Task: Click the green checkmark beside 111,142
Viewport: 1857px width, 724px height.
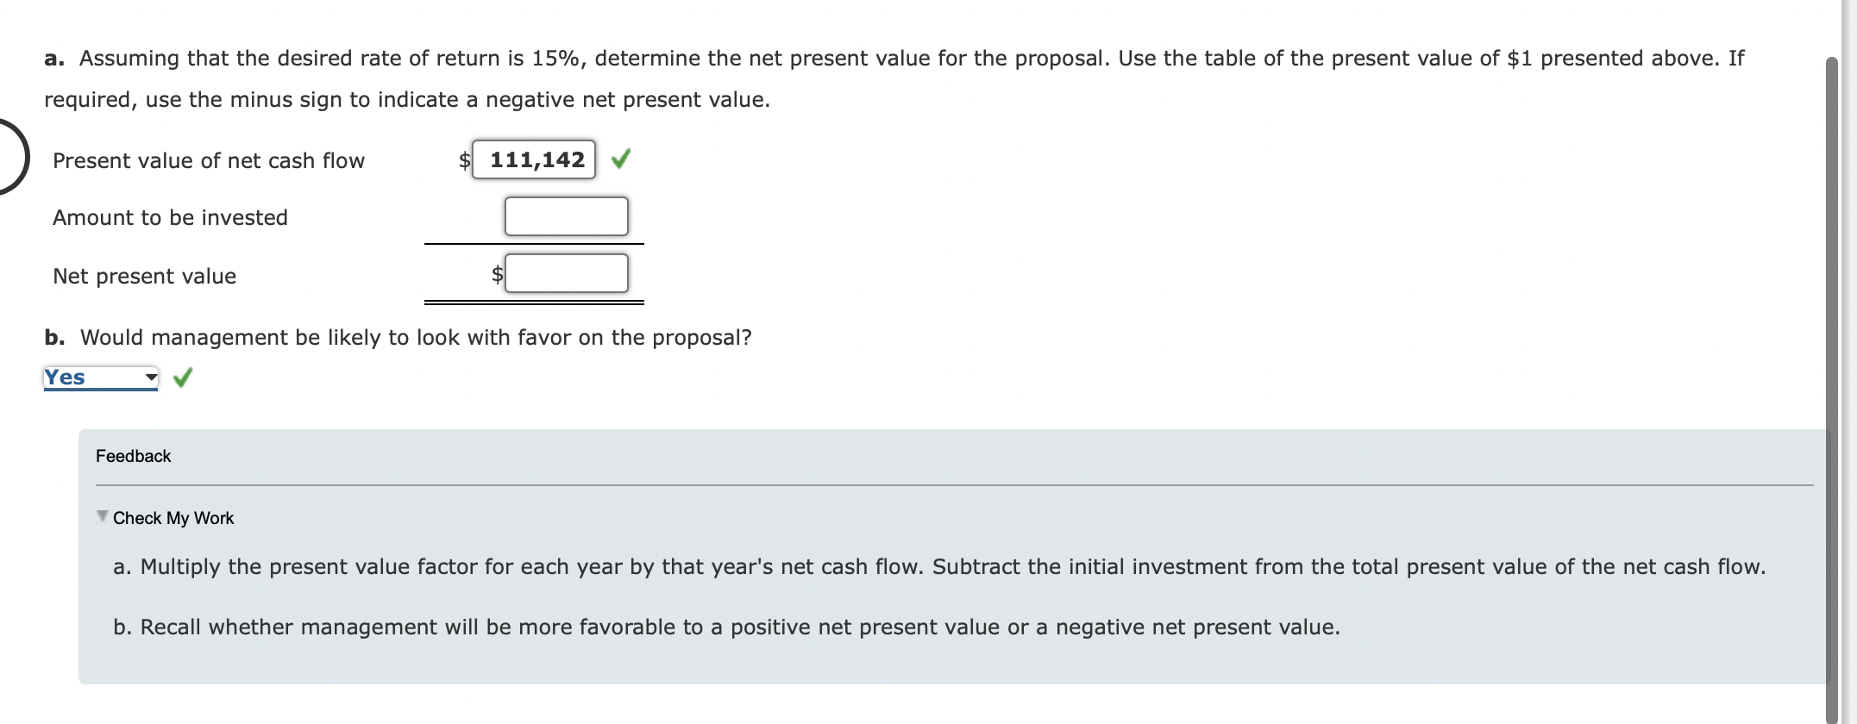Action: (621, 159)
